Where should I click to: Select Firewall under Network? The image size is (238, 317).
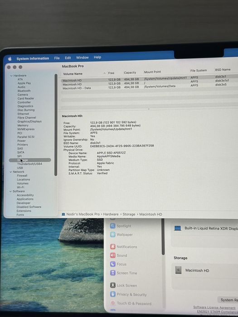(x=22, y=176)
